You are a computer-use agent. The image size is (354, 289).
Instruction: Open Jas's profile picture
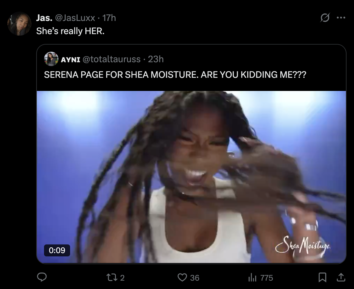point(19,24)
